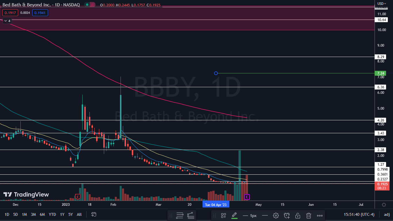393x221 pixels.
Task: Click the TradingView logo
Action: click(x=26, y=195)
